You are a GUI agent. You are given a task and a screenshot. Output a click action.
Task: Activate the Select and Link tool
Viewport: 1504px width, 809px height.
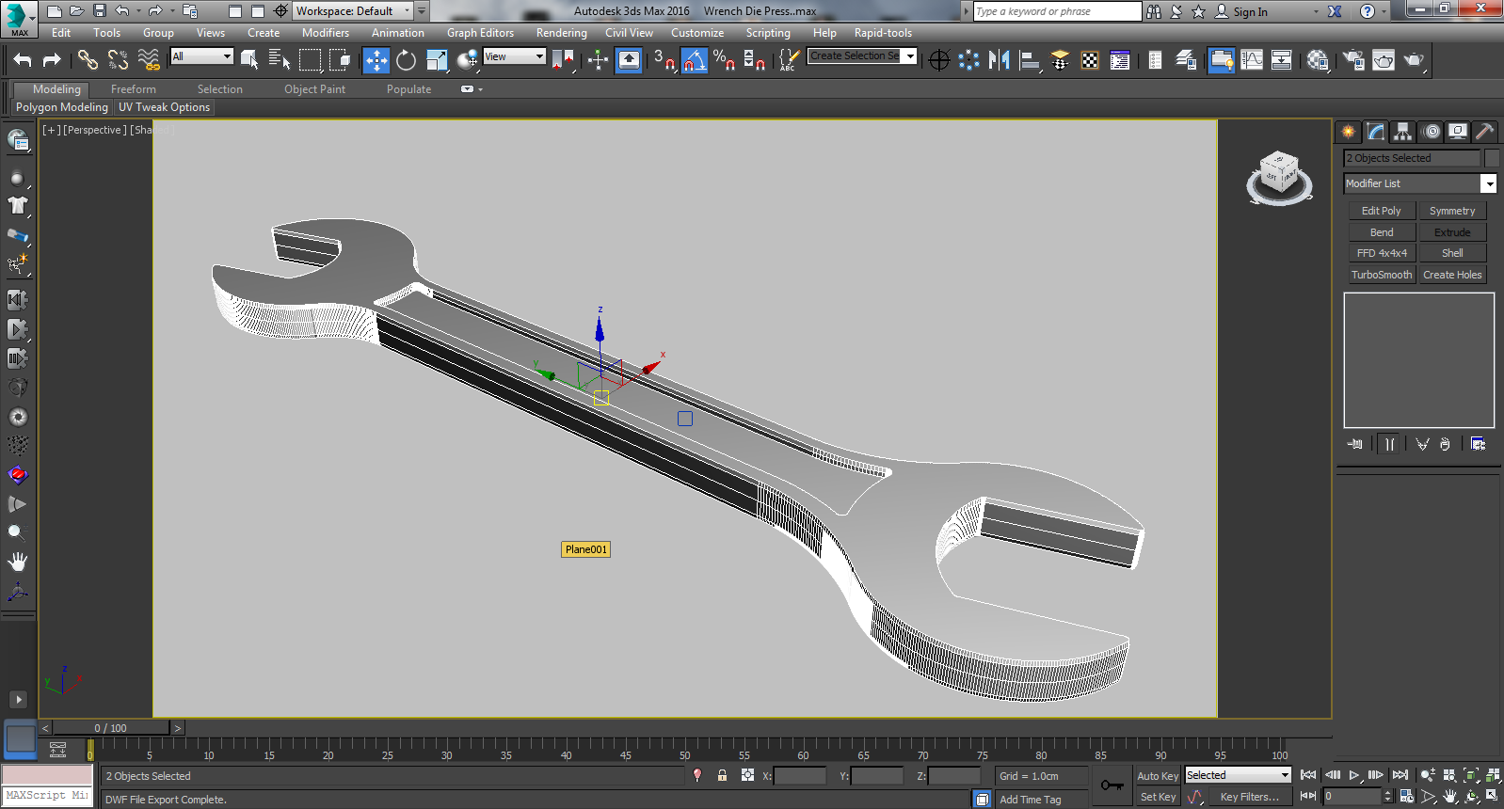(88, 60)
